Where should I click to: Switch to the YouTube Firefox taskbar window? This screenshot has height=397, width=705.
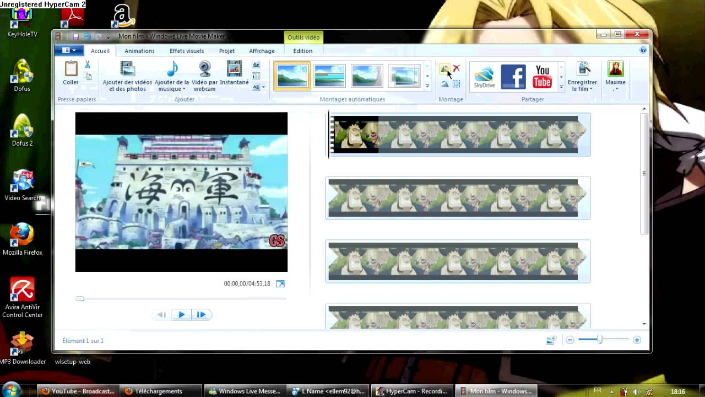coord(79,391)
